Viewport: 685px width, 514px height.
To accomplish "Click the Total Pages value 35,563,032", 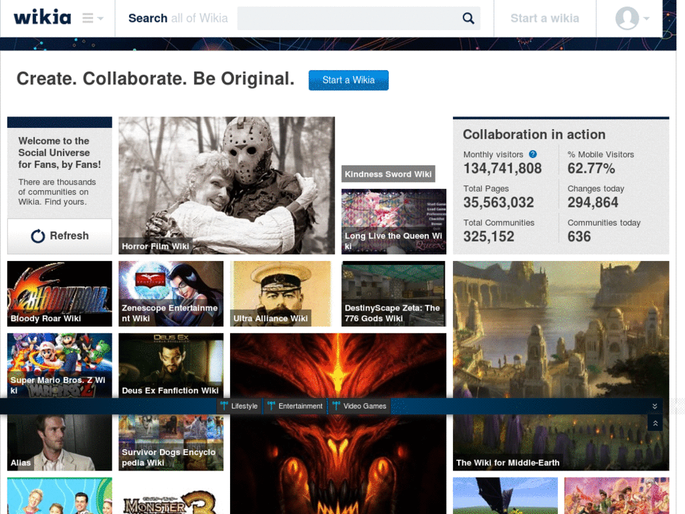I will [x=498, y=202].
